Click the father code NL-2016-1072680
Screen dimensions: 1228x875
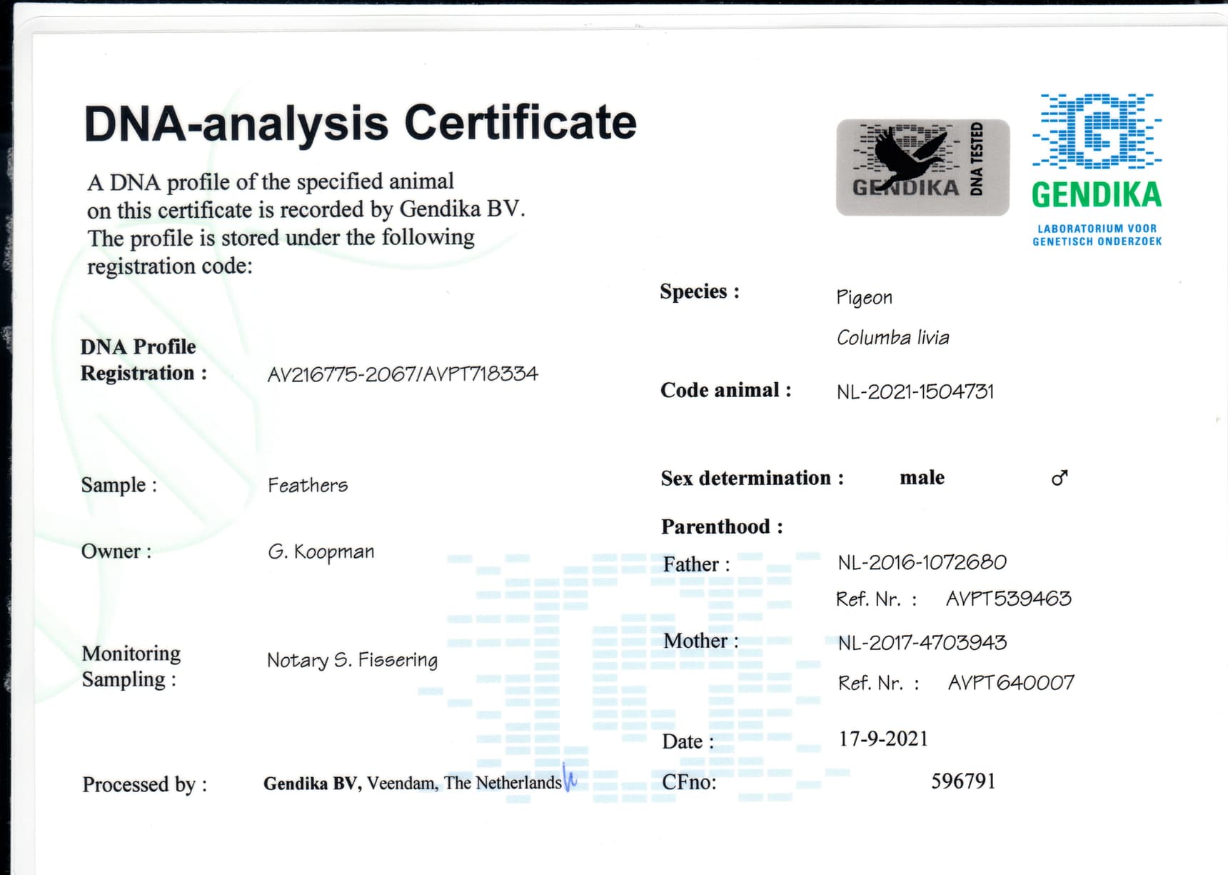click(922, 563)
